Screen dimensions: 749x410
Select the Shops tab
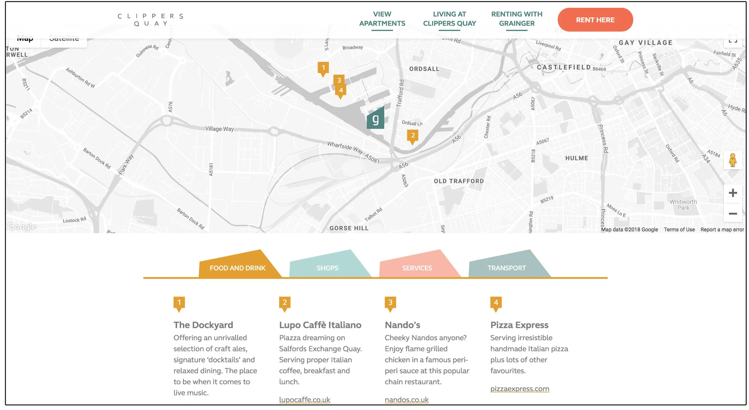[327, 268]
